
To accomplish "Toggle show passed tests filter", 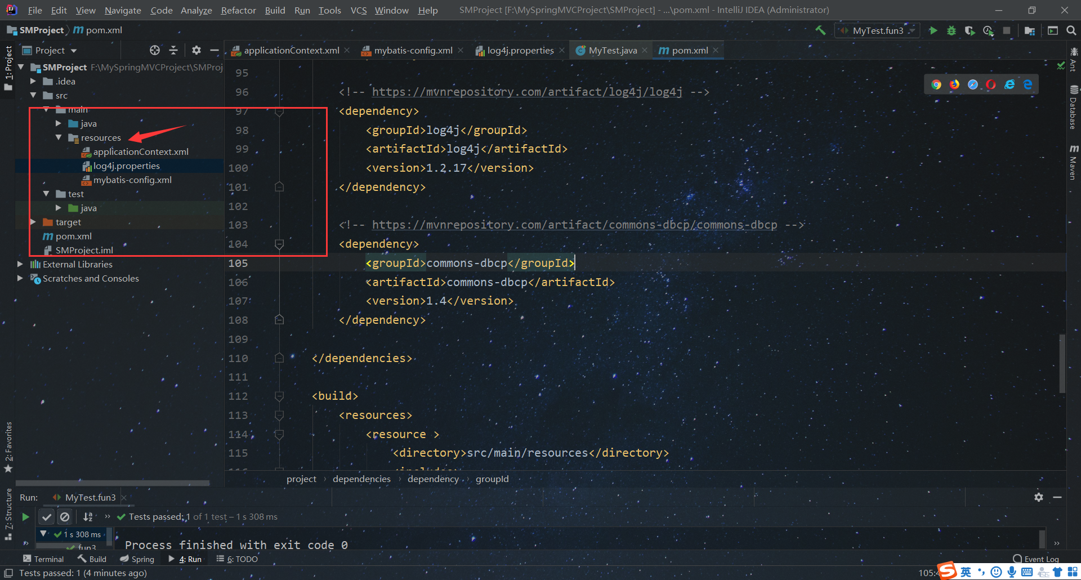I will [x=47, y=516].
